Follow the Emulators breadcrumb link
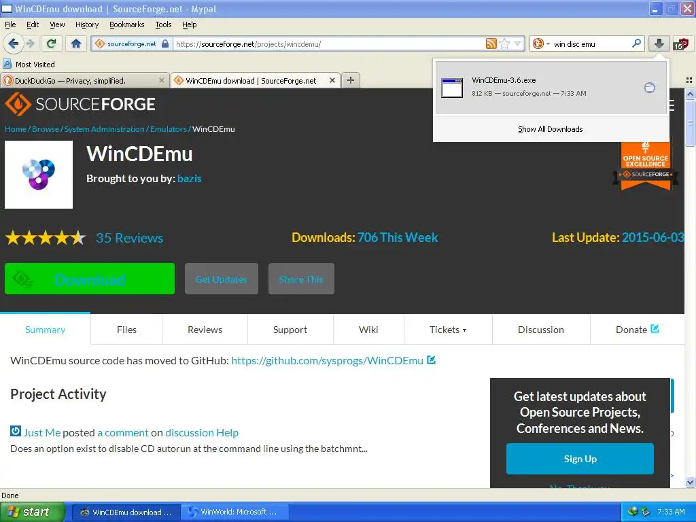The width and height of the screenshot is (696, 522). (169, 129)
